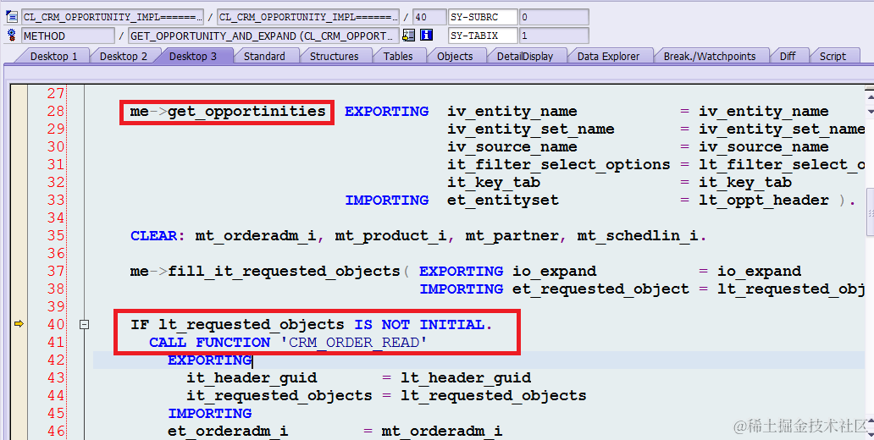The image size is (874, 440).
Task: Click the blue information icon
Action: 426,36
